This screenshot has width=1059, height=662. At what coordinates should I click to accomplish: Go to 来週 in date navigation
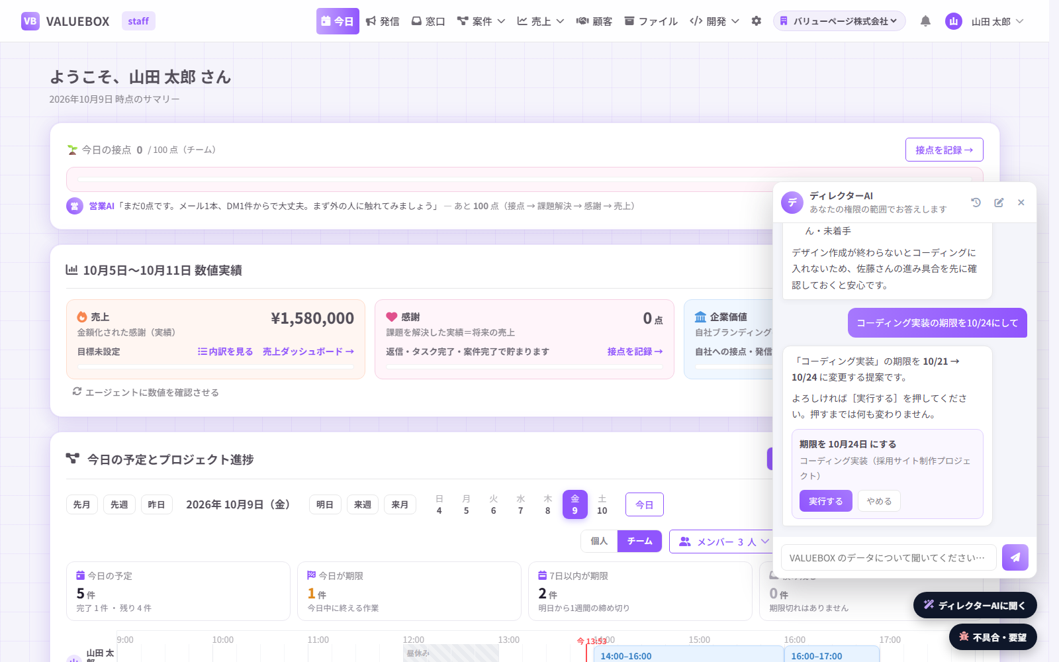pyautogui.click(x=363, y=504)
